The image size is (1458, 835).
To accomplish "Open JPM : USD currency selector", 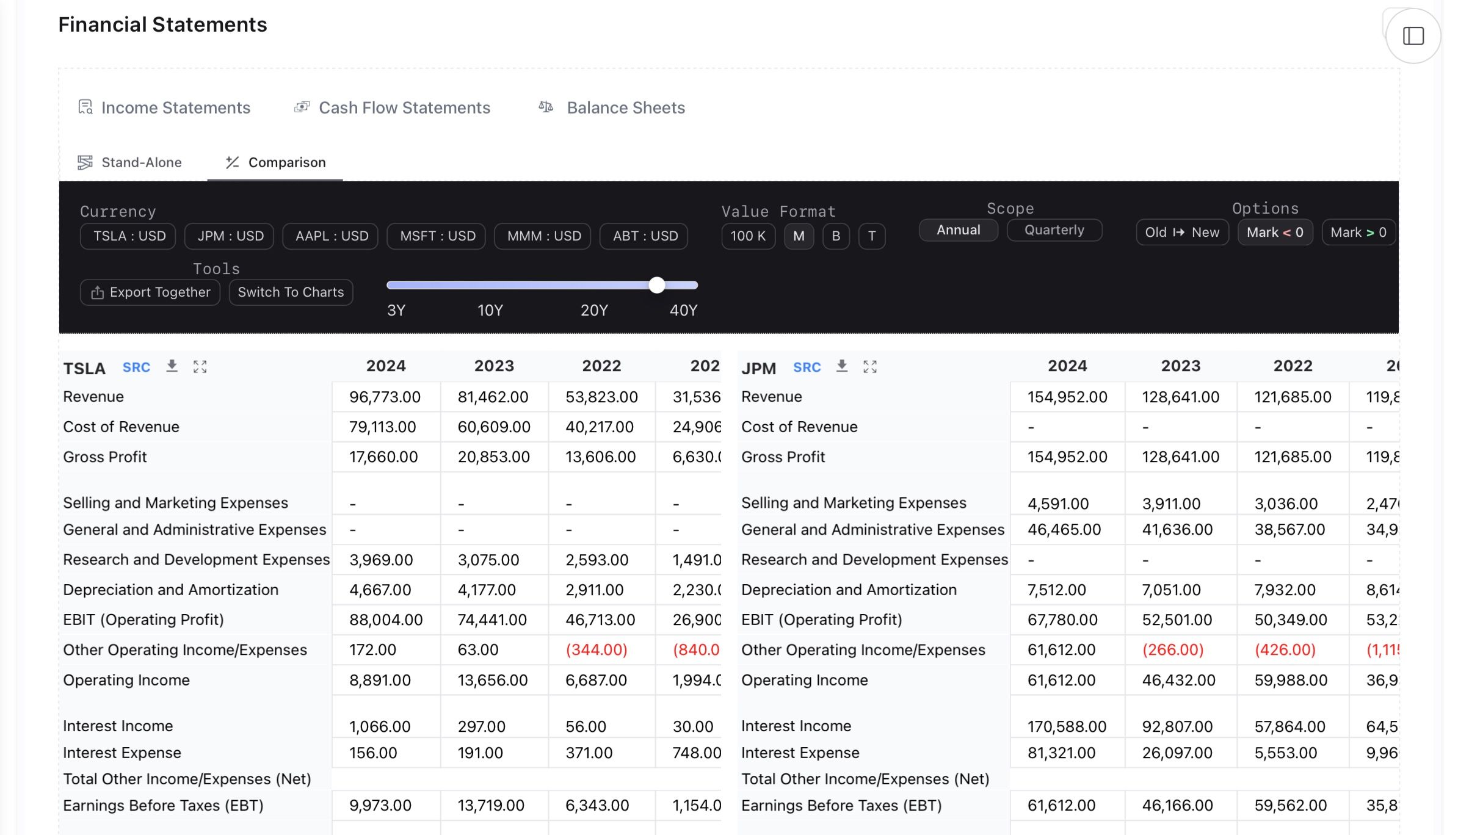I will (230, 236).
